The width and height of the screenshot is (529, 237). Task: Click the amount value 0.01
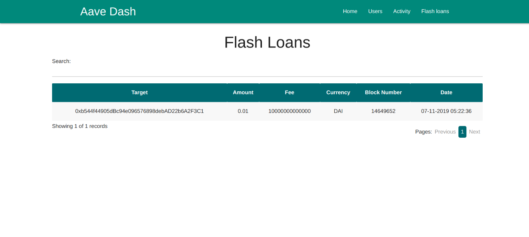pos(243,111)
